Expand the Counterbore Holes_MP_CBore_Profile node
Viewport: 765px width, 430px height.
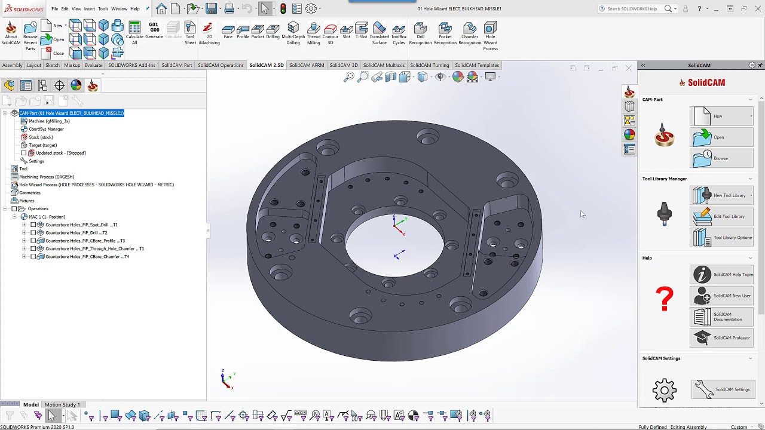pos(25,241)
